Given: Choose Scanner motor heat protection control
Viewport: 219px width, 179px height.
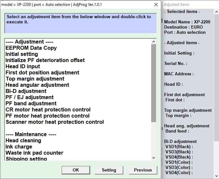Looking at the screenshot, I should 55,122.
